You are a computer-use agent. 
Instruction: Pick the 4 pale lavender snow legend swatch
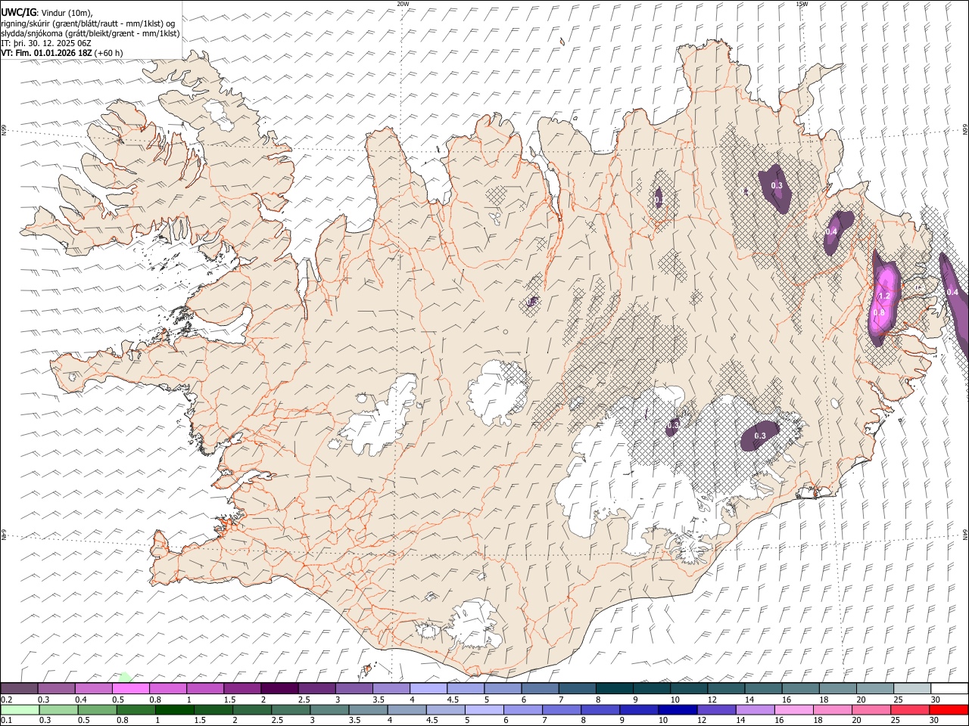pyautogui.click(x=428, y=688)
